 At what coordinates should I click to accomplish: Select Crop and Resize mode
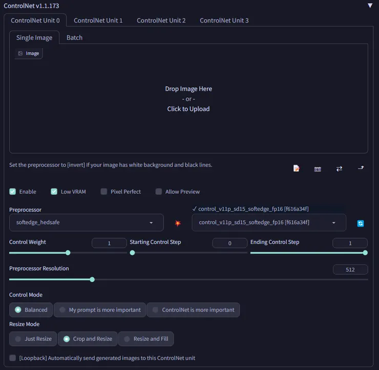coord(88,339)
